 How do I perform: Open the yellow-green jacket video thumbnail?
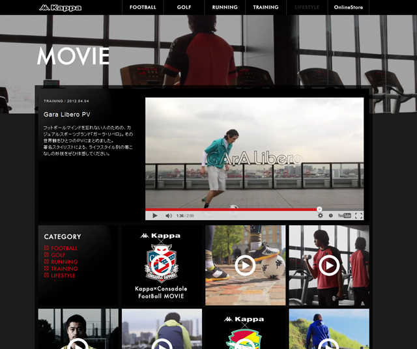click(162, 329)
